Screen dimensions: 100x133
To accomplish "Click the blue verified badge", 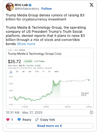I will [x=30, y=5].
